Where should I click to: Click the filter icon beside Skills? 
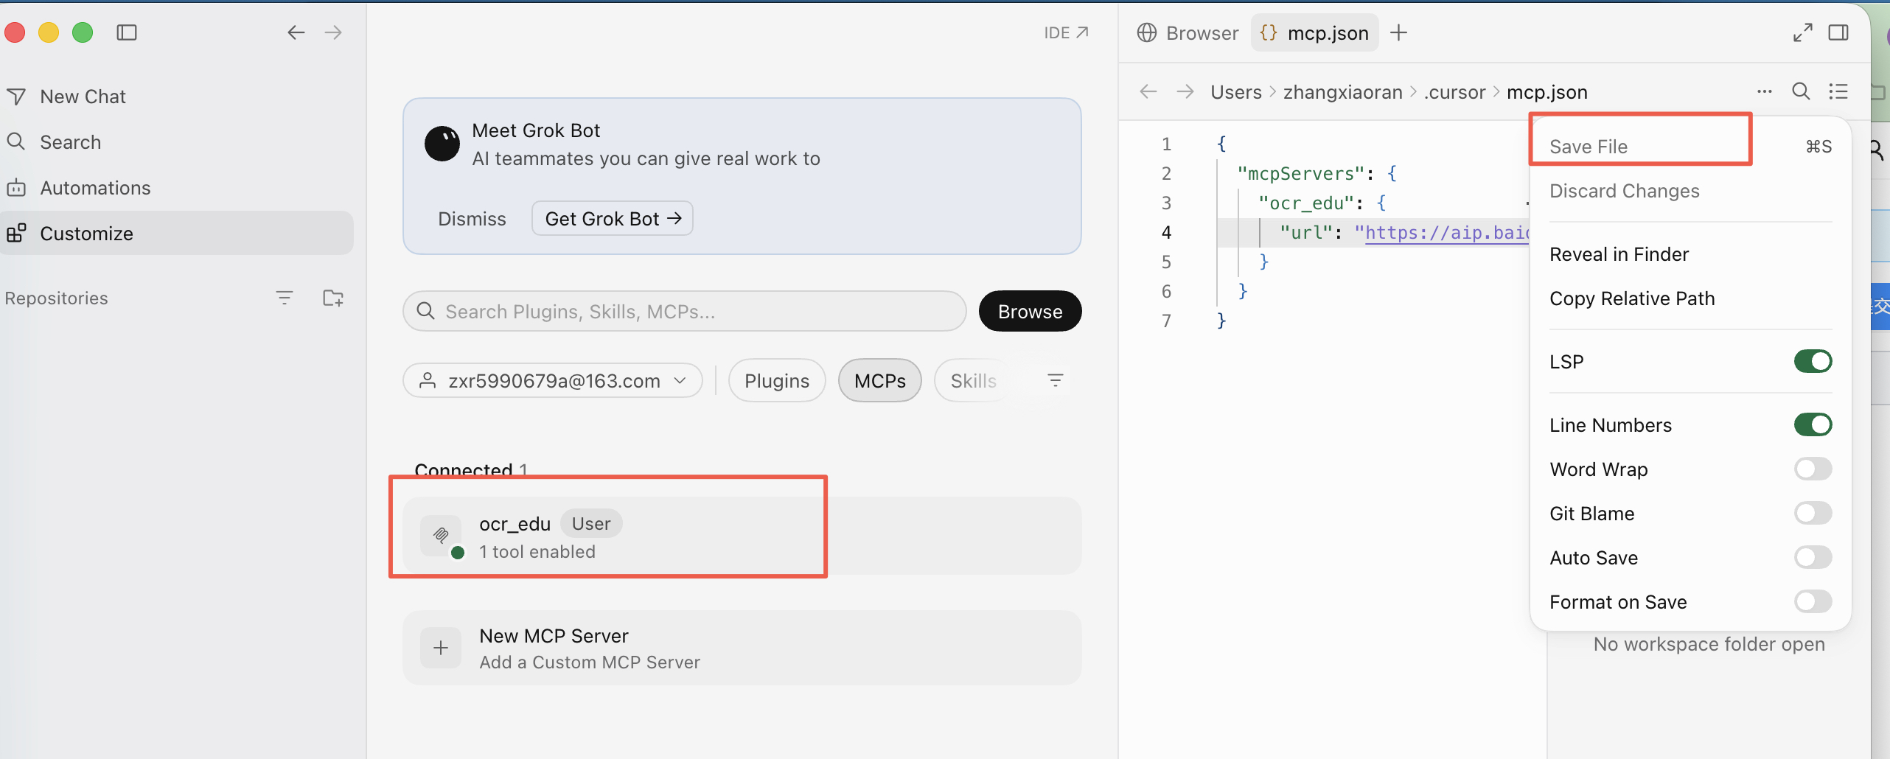(1056, 380)
